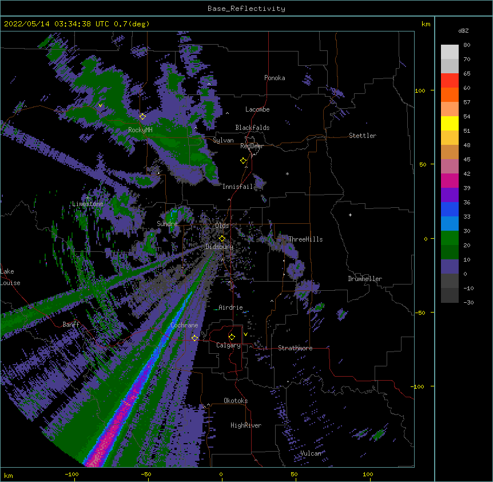Click the Didsbury town label
Screen dimensions: 493x482
[x=220, y=247]
